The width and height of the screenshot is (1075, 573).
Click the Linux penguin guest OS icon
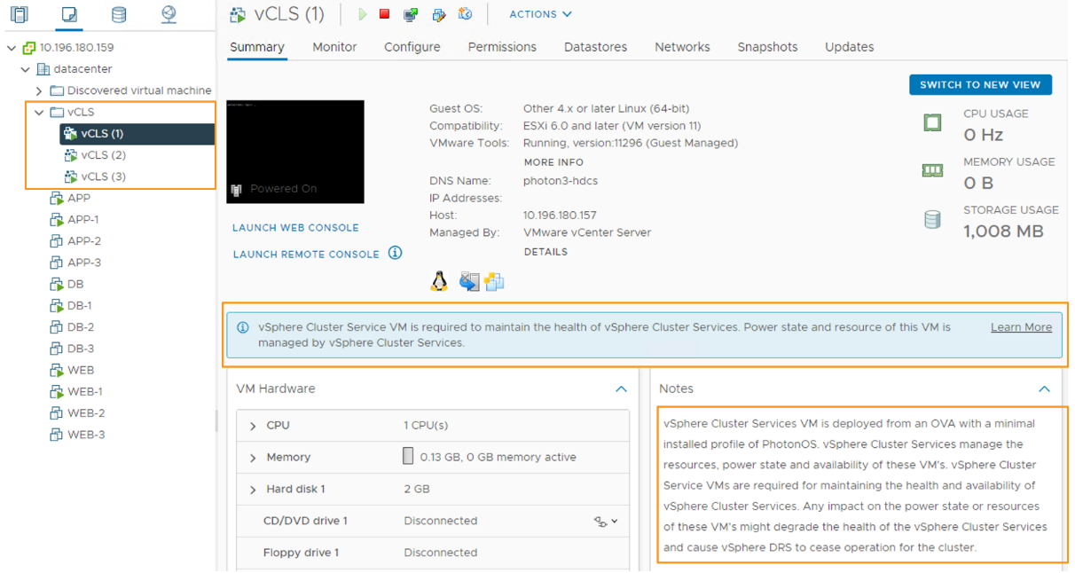pos(439,281)
